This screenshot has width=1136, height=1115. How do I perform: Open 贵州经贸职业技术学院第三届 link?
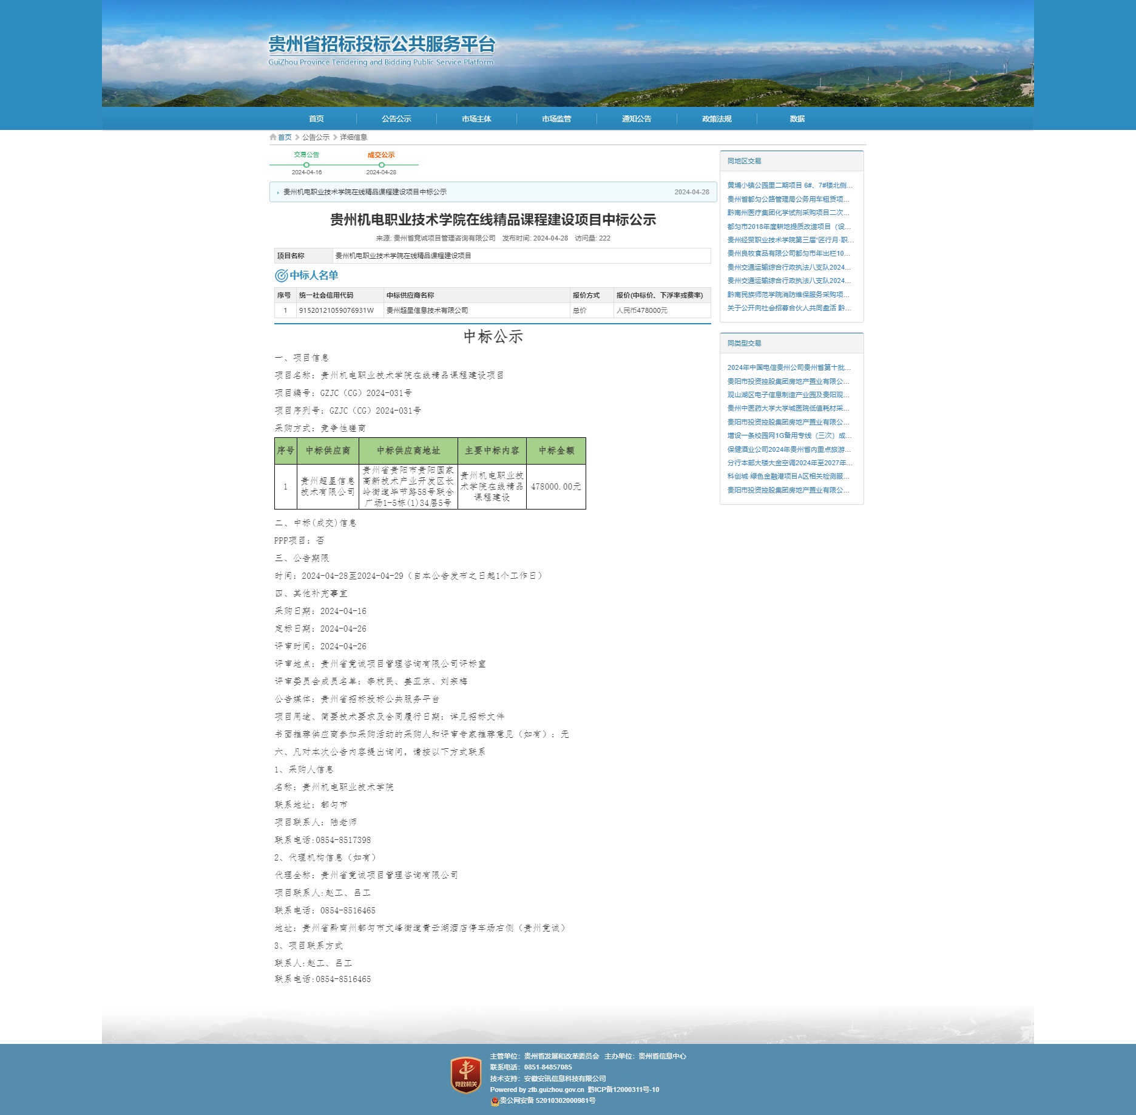(790, 240)
